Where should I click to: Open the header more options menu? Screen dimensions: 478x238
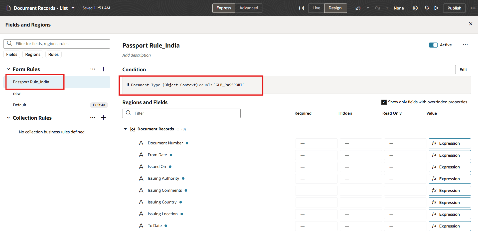click(x=473, y=8)
